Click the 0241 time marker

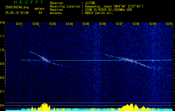pyautogui.click(x=19, y=24)
